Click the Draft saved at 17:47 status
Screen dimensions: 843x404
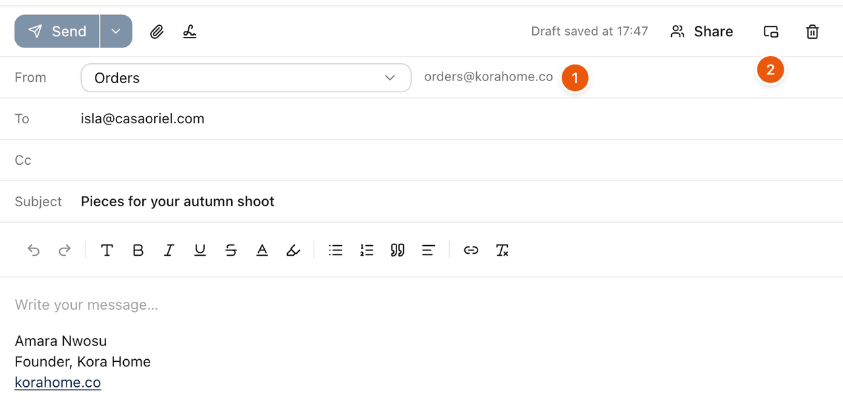pos(589,32)
